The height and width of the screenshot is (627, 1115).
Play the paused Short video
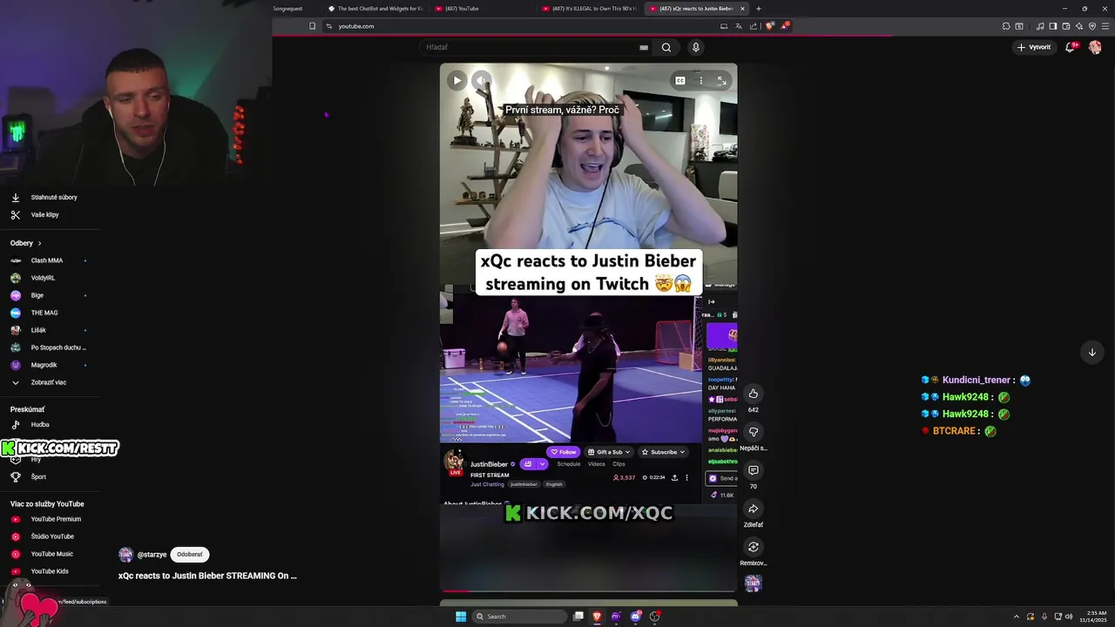(457, 81)
